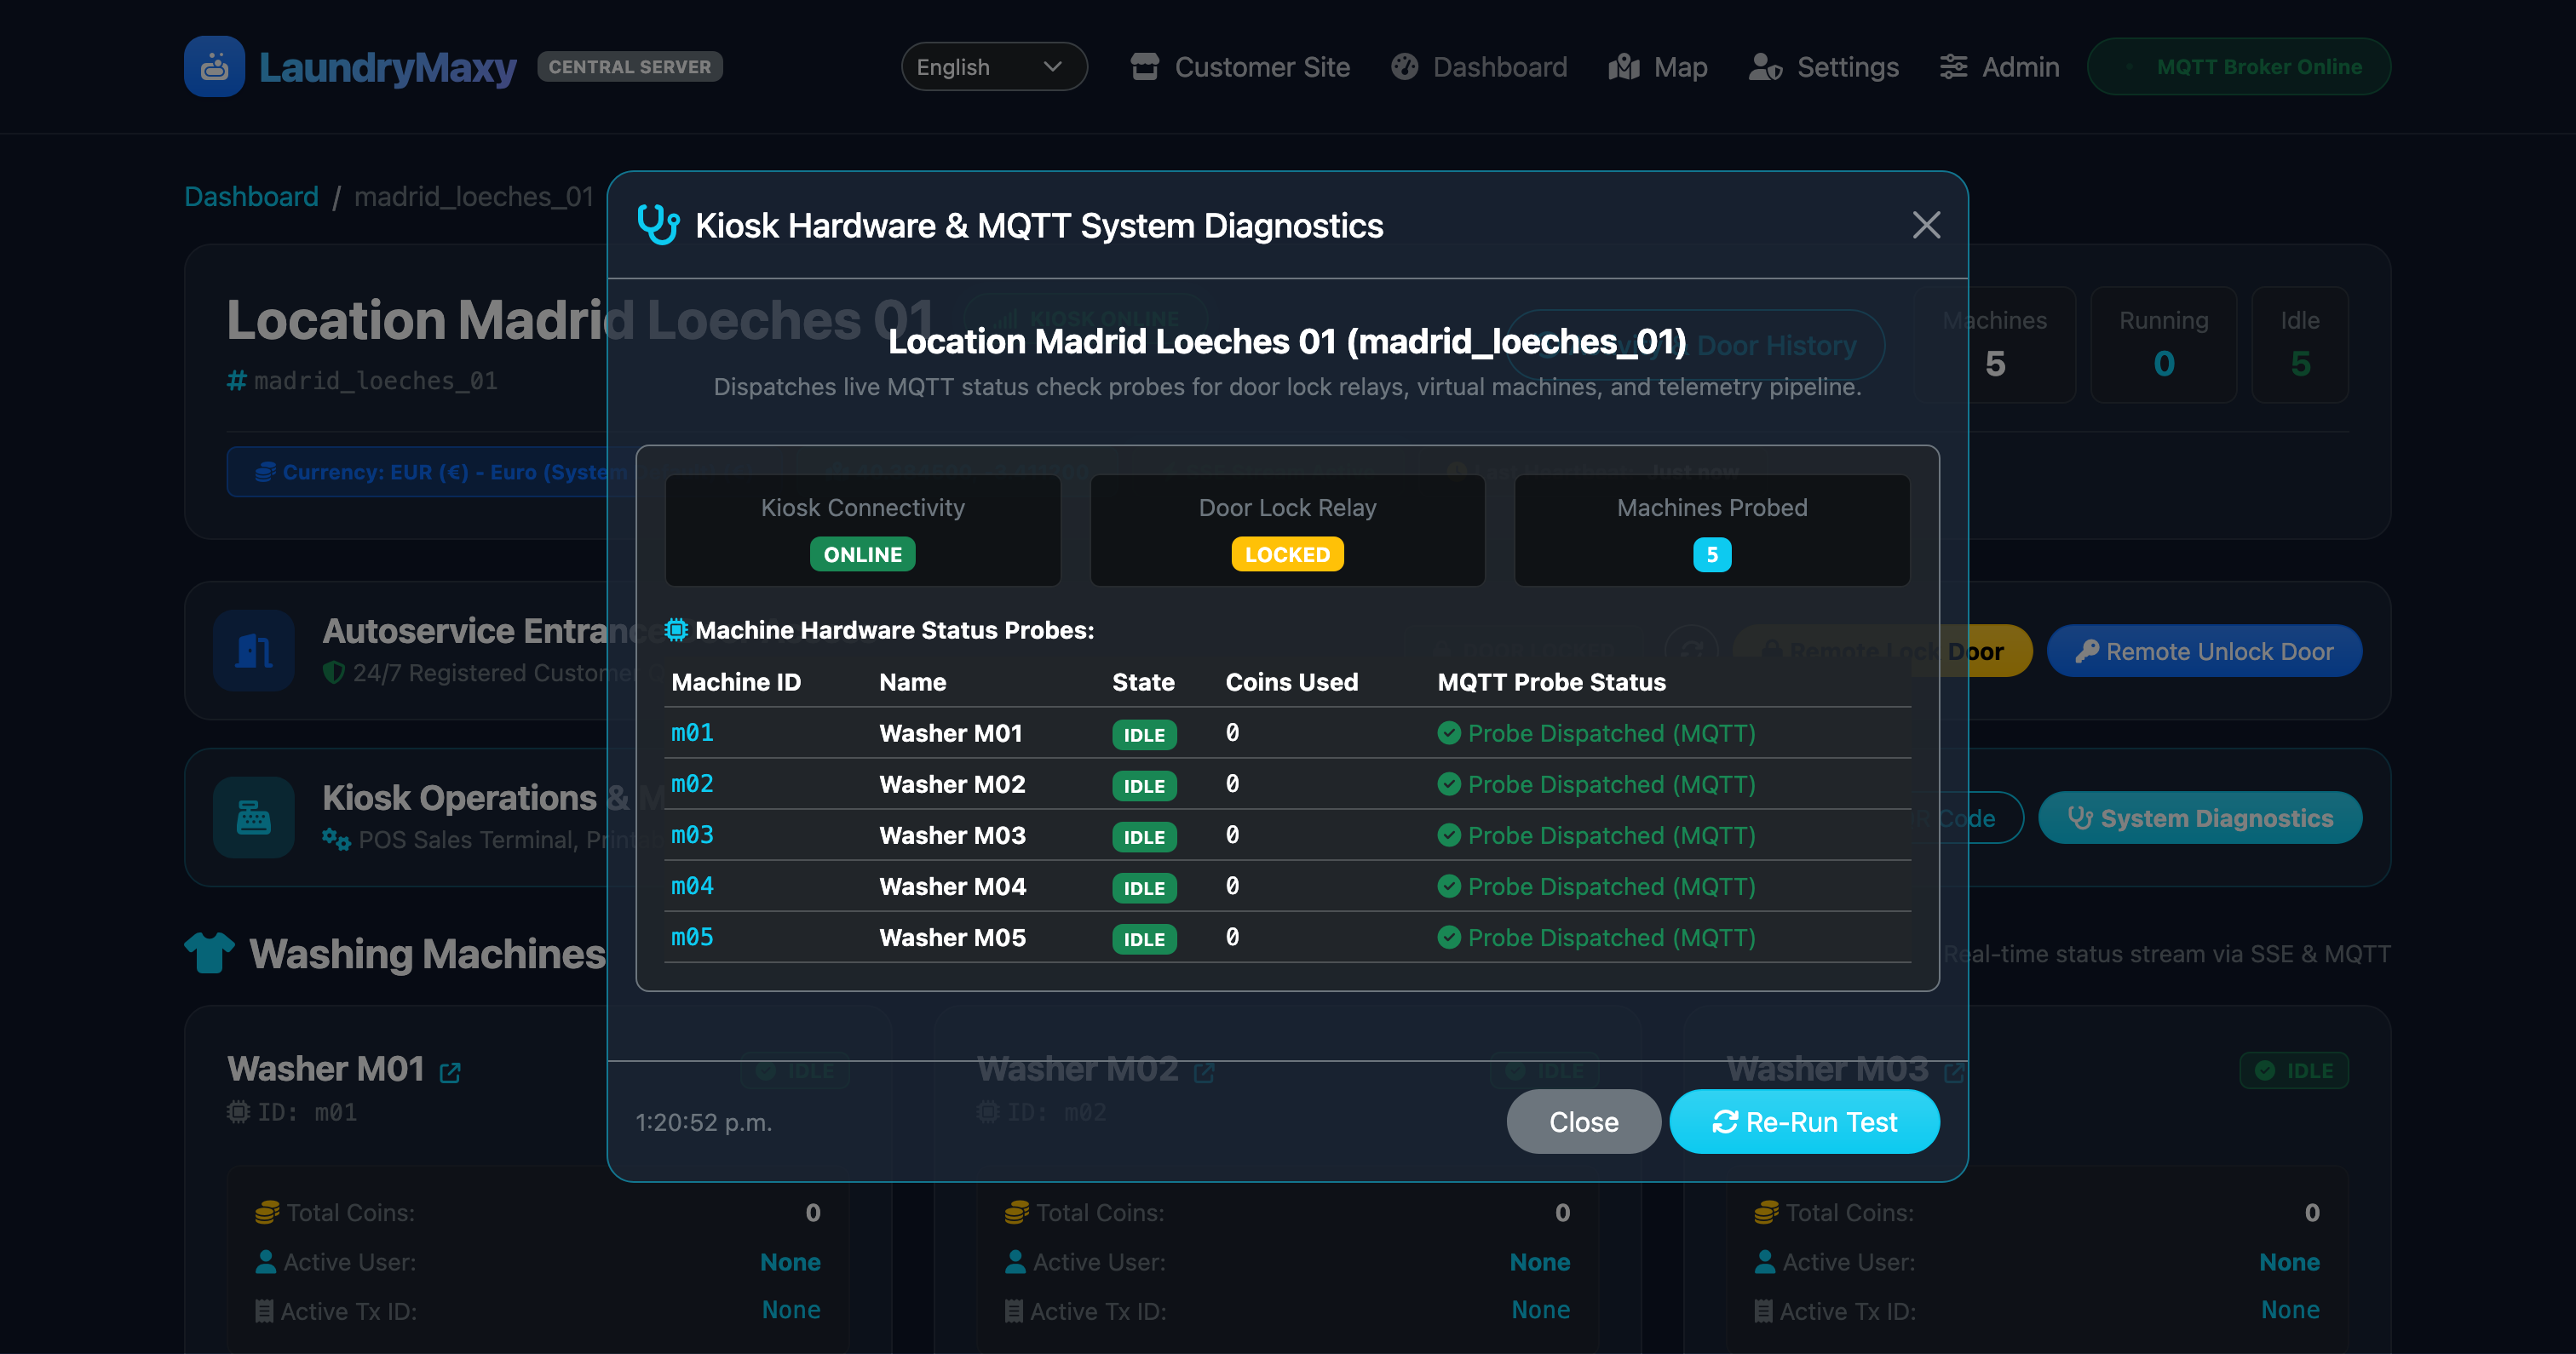Click the IDLE status badge on the Washer M03 card
2576x1354 pixels.
(2293, 1070)
